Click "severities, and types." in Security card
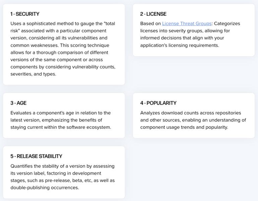258x201 pixels. click(33, 74)
